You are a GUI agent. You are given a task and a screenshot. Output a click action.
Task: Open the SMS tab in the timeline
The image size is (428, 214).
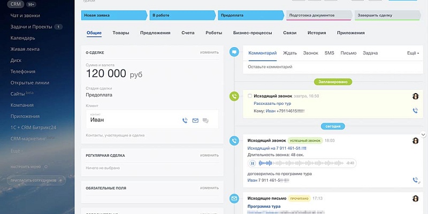[329, 53]
